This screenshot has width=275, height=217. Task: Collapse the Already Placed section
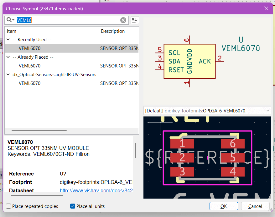[8, 57]
